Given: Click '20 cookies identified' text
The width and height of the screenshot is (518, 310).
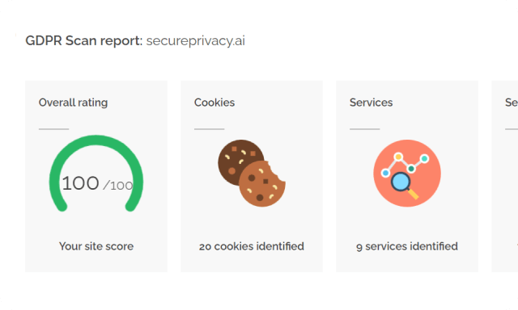Looking at the screenshot, I should pos(252,246).
